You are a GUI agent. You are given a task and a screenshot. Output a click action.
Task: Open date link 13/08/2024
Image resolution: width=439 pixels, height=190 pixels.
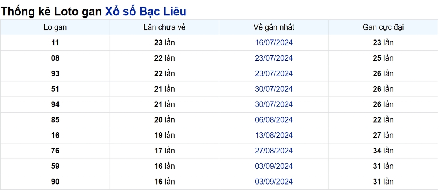(274, 135)
